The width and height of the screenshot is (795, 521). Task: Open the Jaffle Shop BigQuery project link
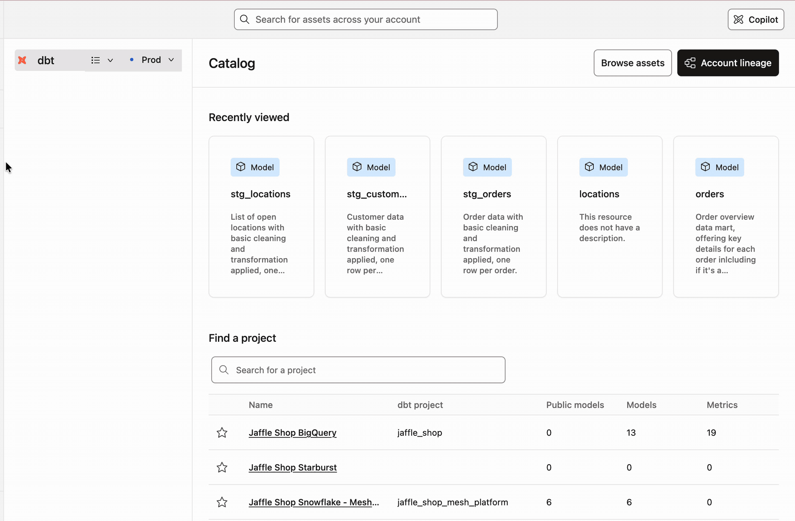pyautogui.click(x=292, y=432)
